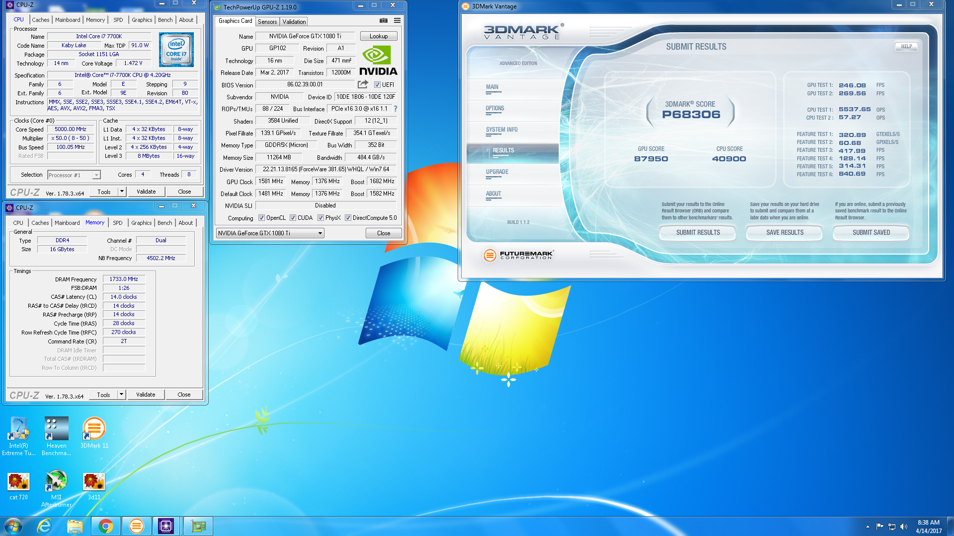
Task: Toggle the UEFI checkbox in GPU-Z
Action: (x=377, y=85)
